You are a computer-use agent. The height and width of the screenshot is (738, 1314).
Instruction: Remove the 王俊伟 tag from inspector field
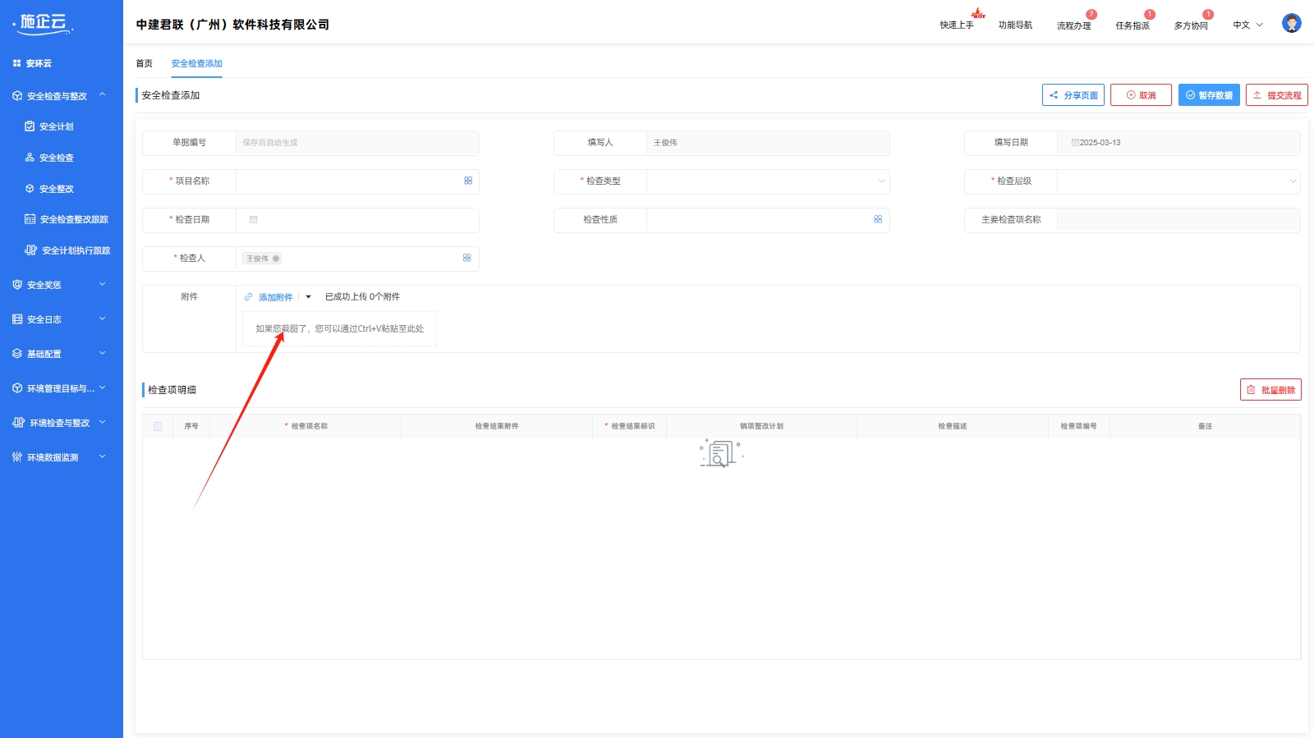[x=276, y=259]
